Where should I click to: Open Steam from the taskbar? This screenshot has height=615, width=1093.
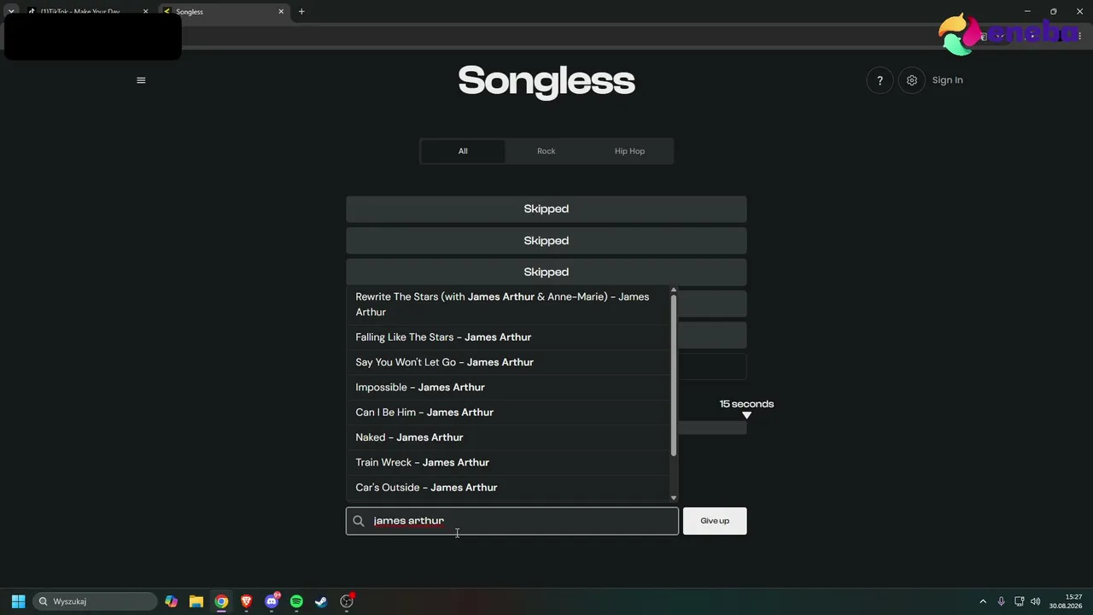pyautogui.click(x=321, y=601)
